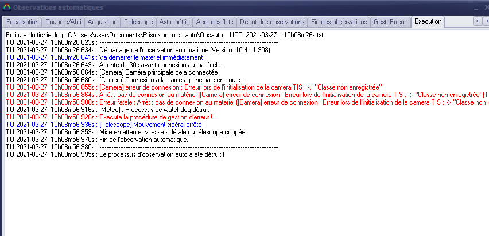Click the Prism application icon in title bar

[x=6, y=7]
